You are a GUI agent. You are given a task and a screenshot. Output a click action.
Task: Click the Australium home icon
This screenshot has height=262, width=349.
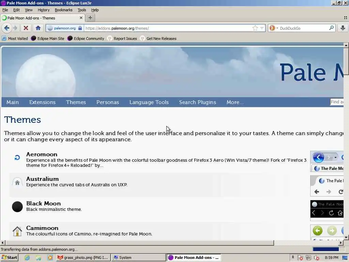[x=17, y=183]
